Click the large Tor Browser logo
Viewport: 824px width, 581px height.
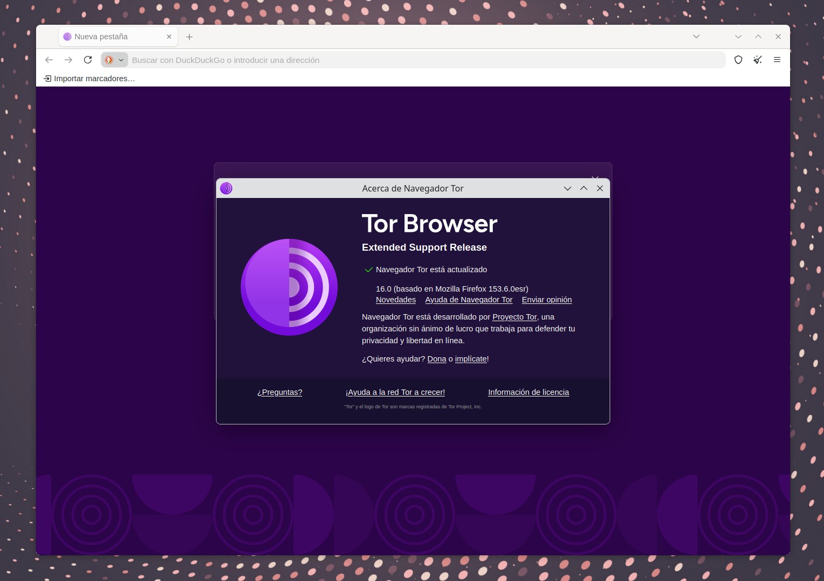289,287
